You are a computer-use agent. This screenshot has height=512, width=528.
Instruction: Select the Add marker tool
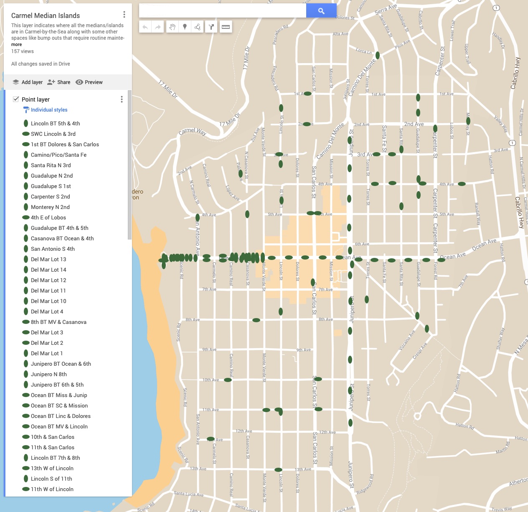click(185, 26)
